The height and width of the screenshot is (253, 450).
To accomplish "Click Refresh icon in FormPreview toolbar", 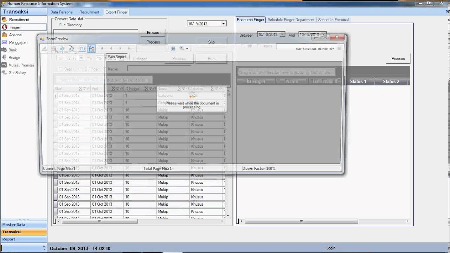I will (62, 48).
